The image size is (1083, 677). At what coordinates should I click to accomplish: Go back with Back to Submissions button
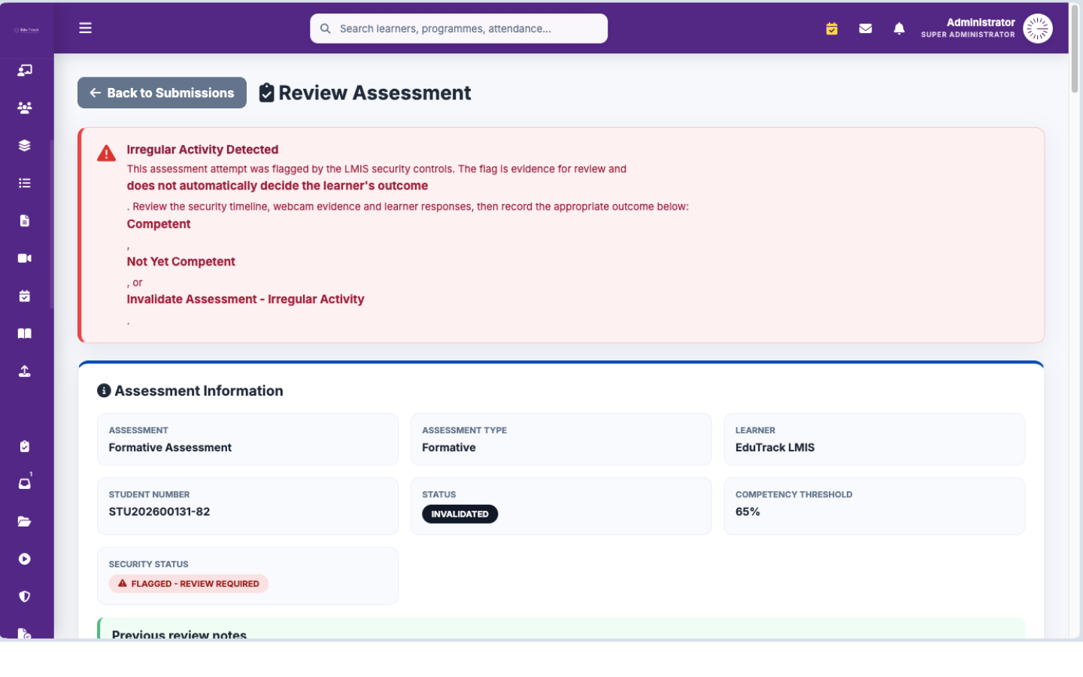tap(162, 93)
